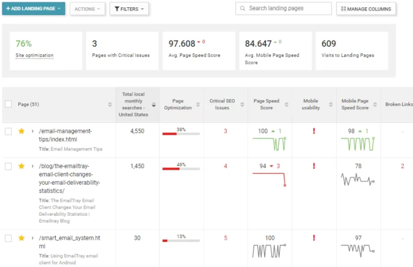Viewport: 413px width, 267px height.
Task: Tick the checkbox for /email-management-tips/index.html
Action: point(8,131)
